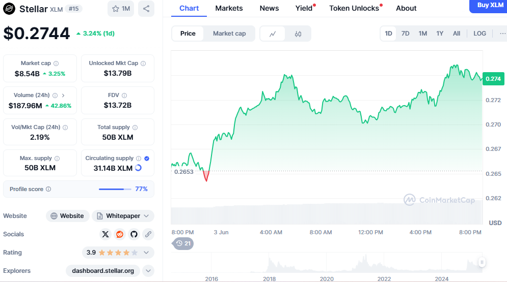Open the Yield tab
The image size is (507, 282).
[x=305, y=8]
